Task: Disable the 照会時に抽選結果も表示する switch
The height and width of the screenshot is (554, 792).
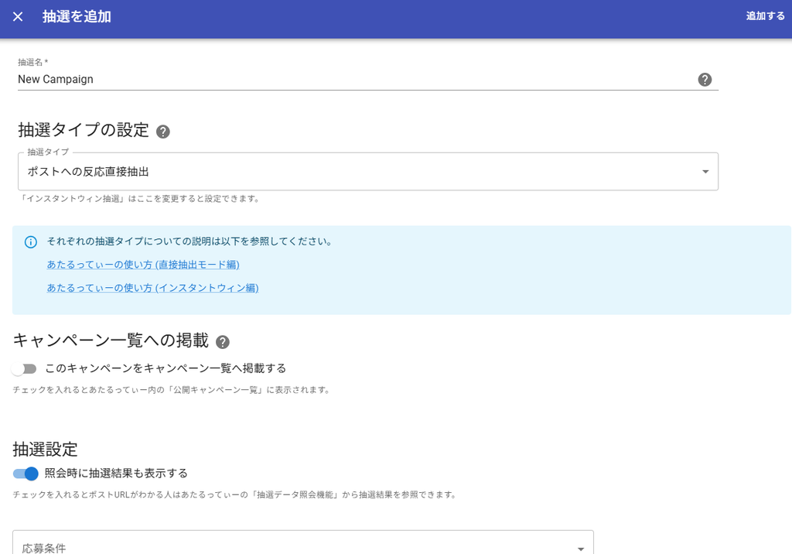Action: [26, 474]
